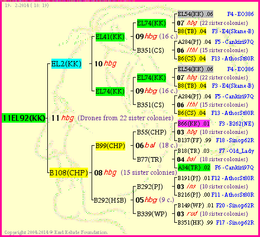
Task: Click the magenta B66(KK) .01 entry
Action: click(194, 124)
